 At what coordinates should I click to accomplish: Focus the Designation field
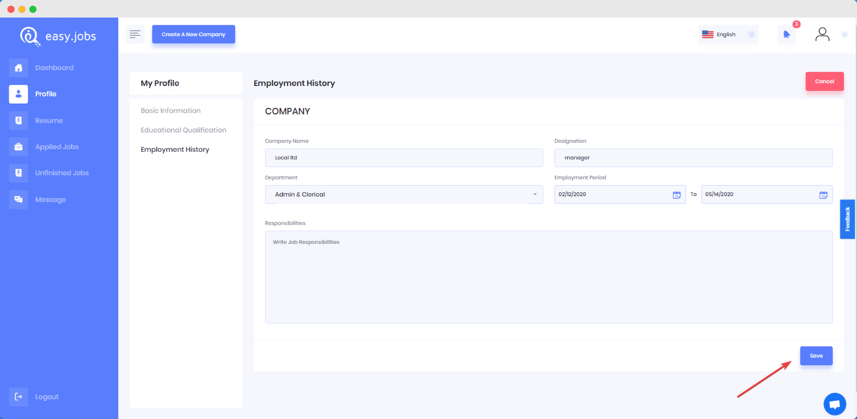coord(693,158)
